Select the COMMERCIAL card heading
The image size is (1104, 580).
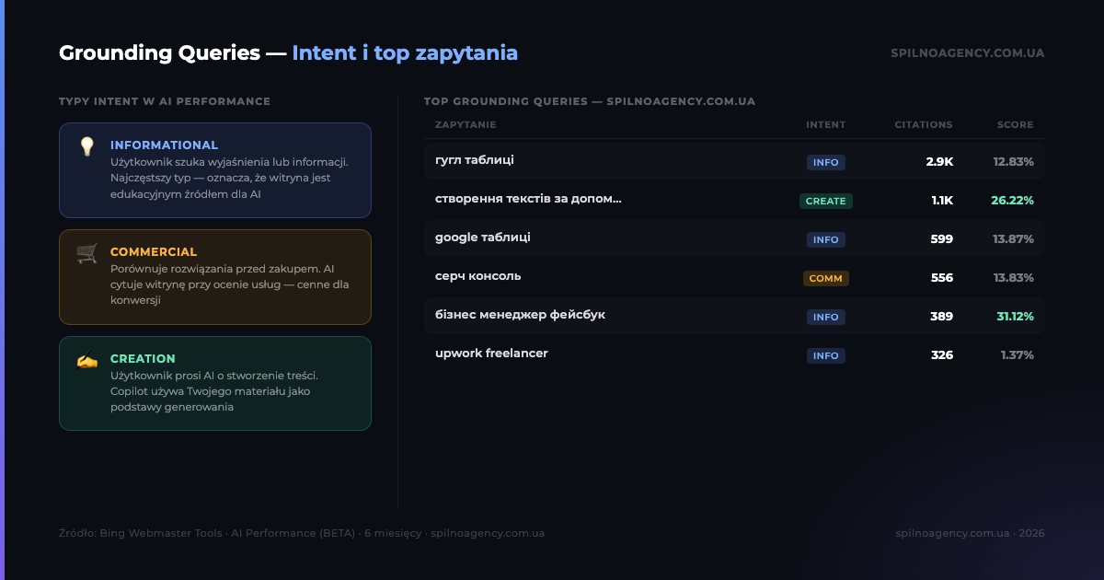point(154,252)
